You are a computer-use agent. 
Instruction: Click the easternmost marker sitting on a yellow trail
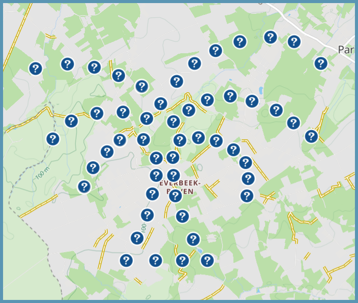point(311,136)
